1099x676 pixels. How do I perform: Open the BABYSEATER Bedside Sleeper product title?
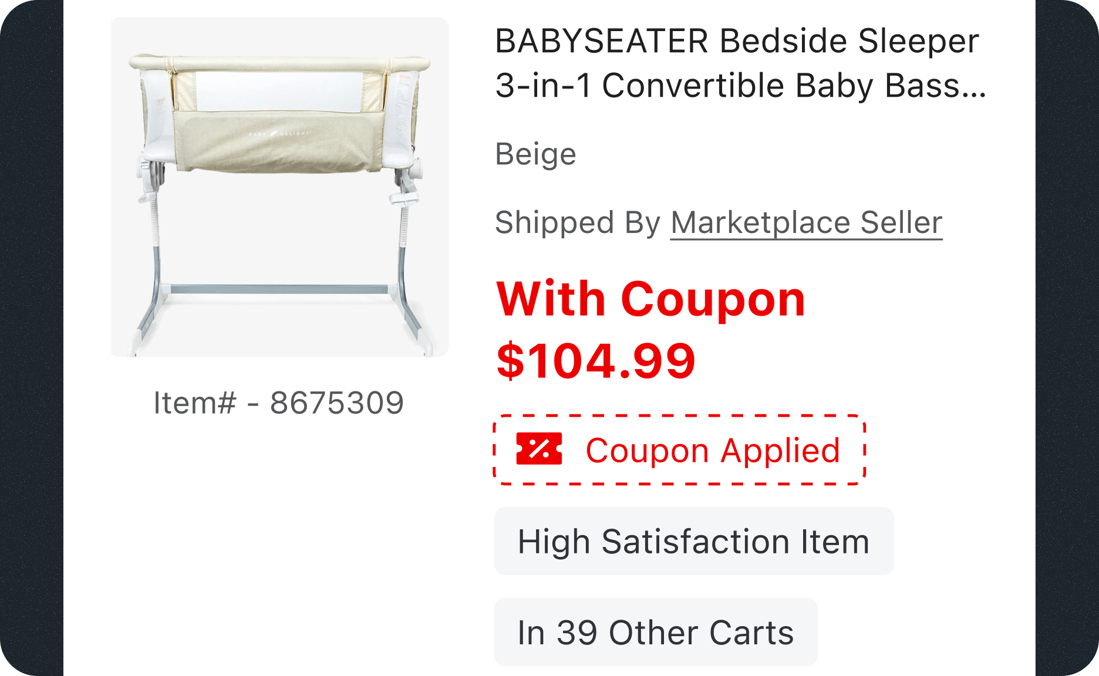(x=740, y=63)
